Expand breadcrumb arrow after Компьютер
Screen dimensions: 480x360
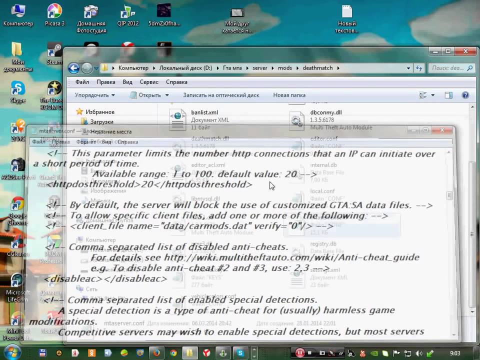tap(153, 68)
